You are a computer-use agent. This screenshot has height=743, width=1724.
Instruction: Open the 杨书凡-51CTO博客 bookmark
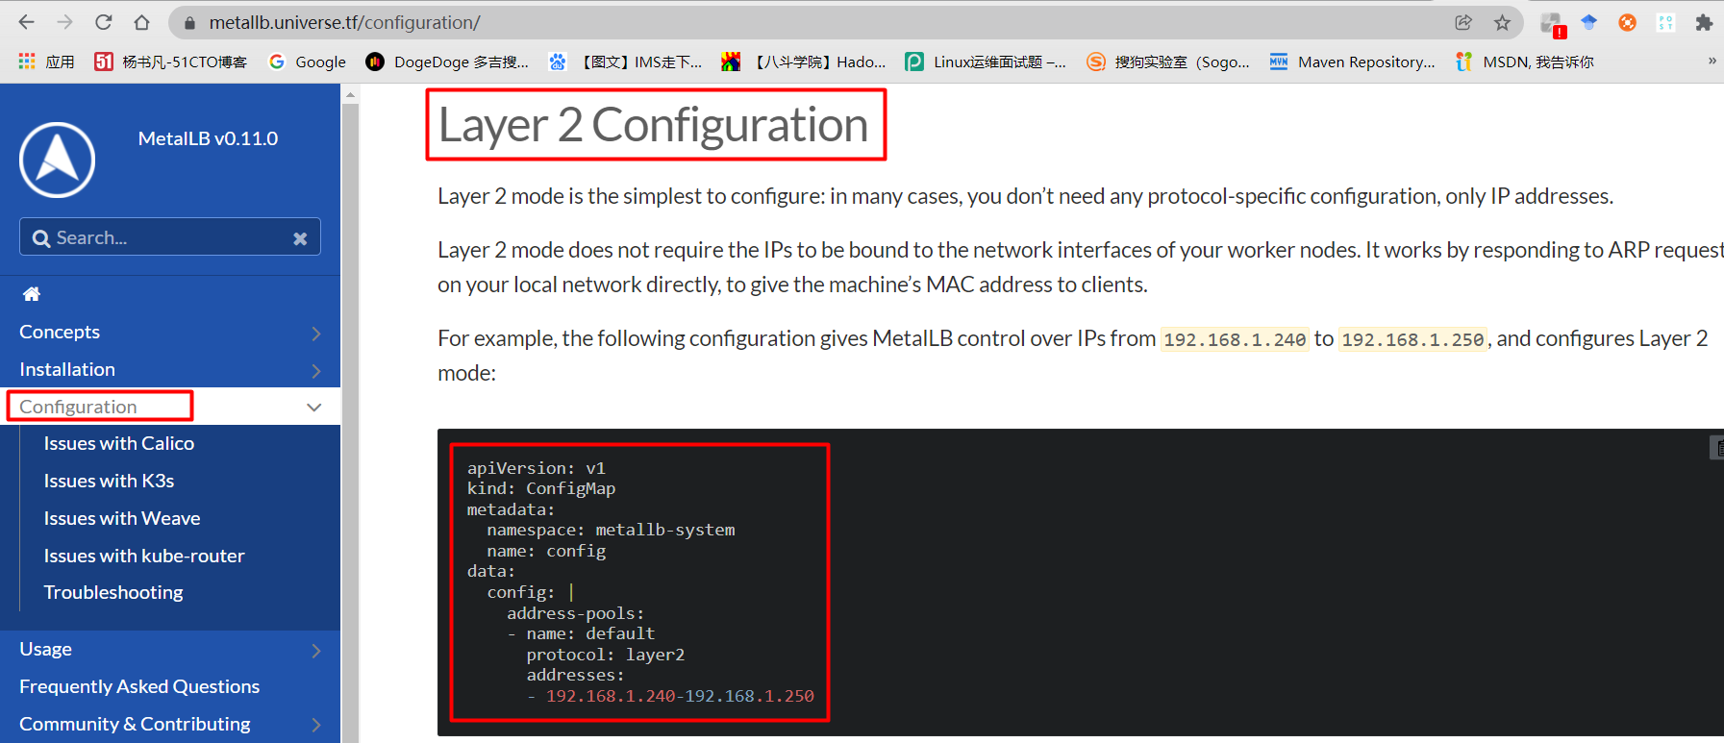point(170,62)
